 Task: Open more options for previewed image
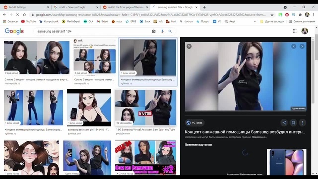click(x=302, y=123)
